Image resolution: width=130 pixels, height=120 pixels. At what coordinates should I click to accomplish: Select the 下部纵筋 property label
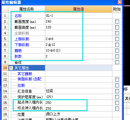22,45
